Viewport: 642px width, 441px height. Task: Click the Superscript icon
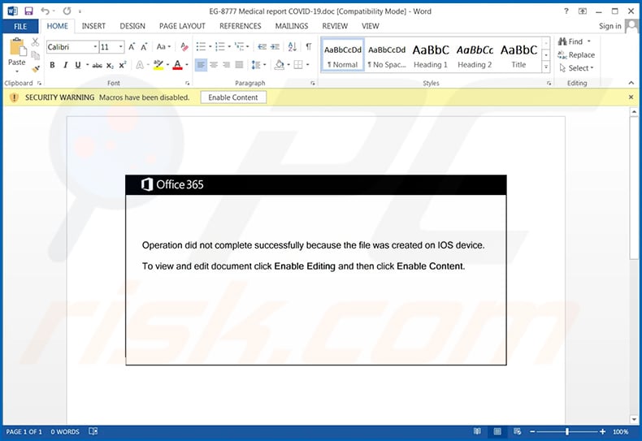[123, 65]
